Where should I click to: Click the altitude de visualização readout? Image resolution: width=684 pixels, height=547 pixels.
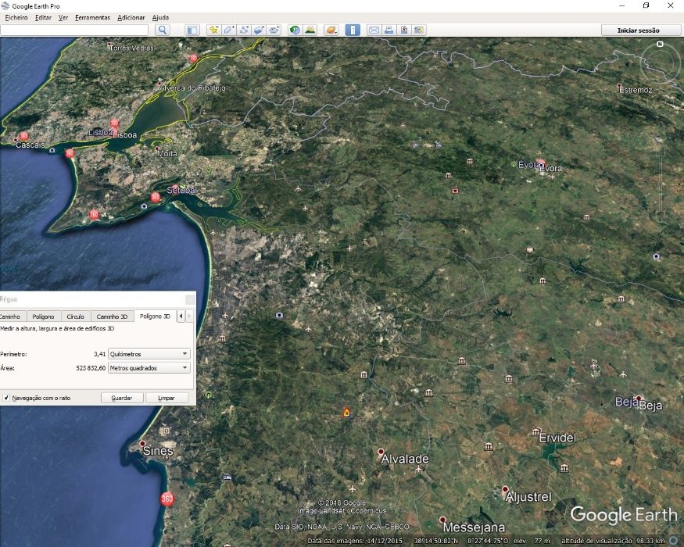(613, 541)
